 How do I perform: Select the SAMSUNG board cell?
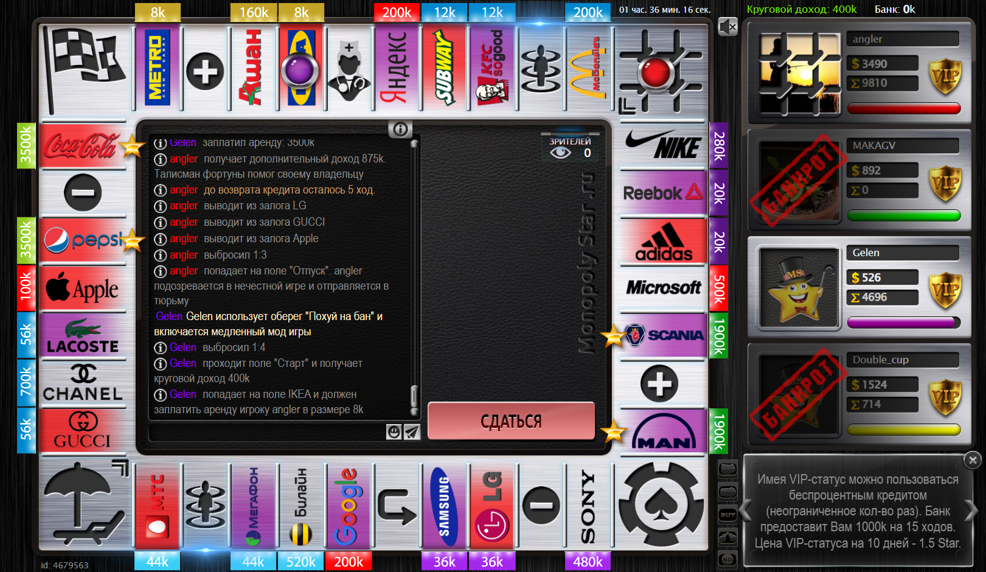(445, 506)
